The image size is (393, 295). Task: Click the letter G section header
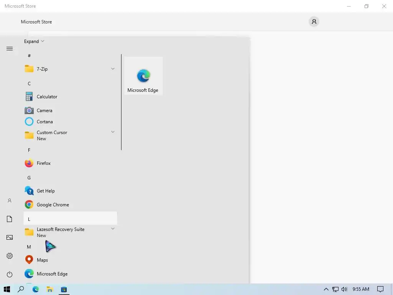[29, 178]
